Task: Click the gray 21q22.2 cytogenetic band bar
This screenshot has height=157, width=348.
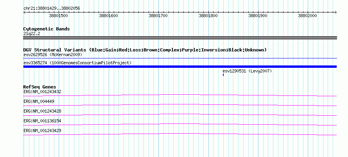Action: tap(180, 38)
